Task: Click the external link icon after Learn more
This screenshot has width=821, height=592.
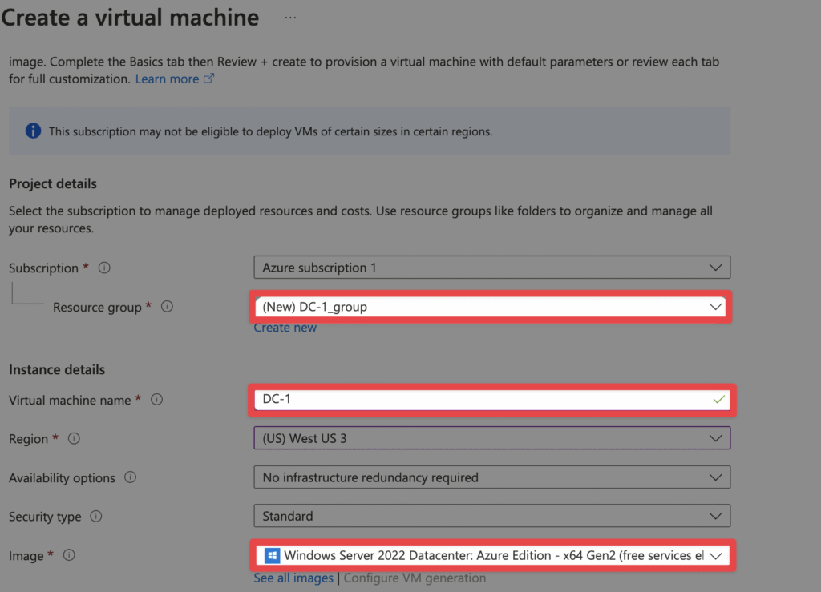Action: pos(208,79)
